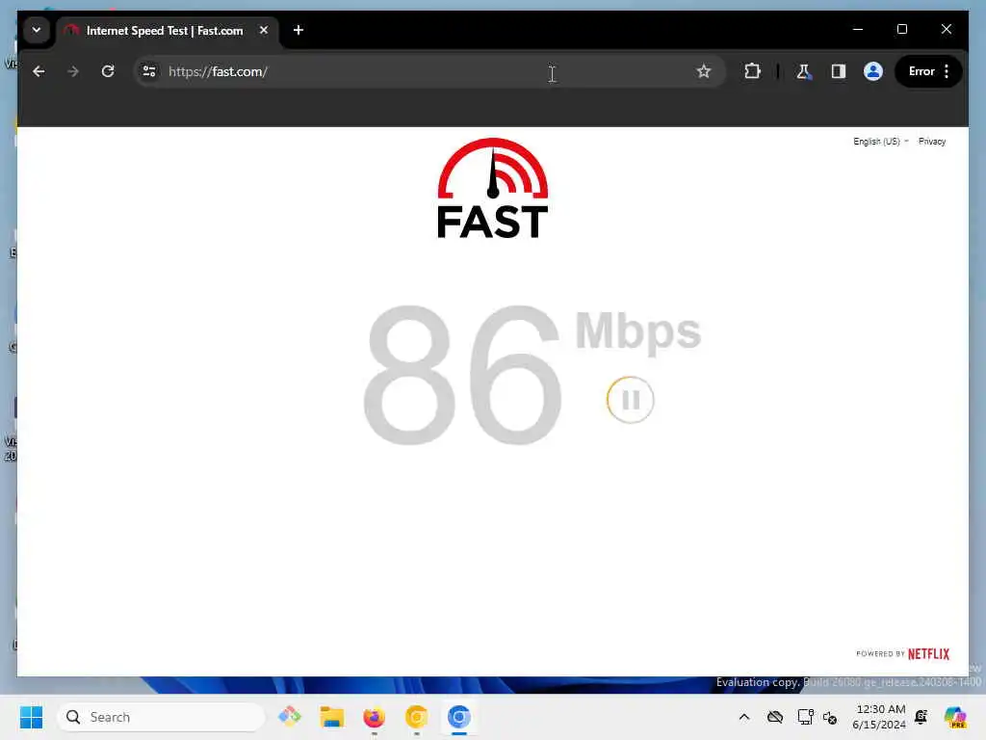Click the 86 speed result number
The height and width of the screenshot is (740, 986).
tap(462, 376)
